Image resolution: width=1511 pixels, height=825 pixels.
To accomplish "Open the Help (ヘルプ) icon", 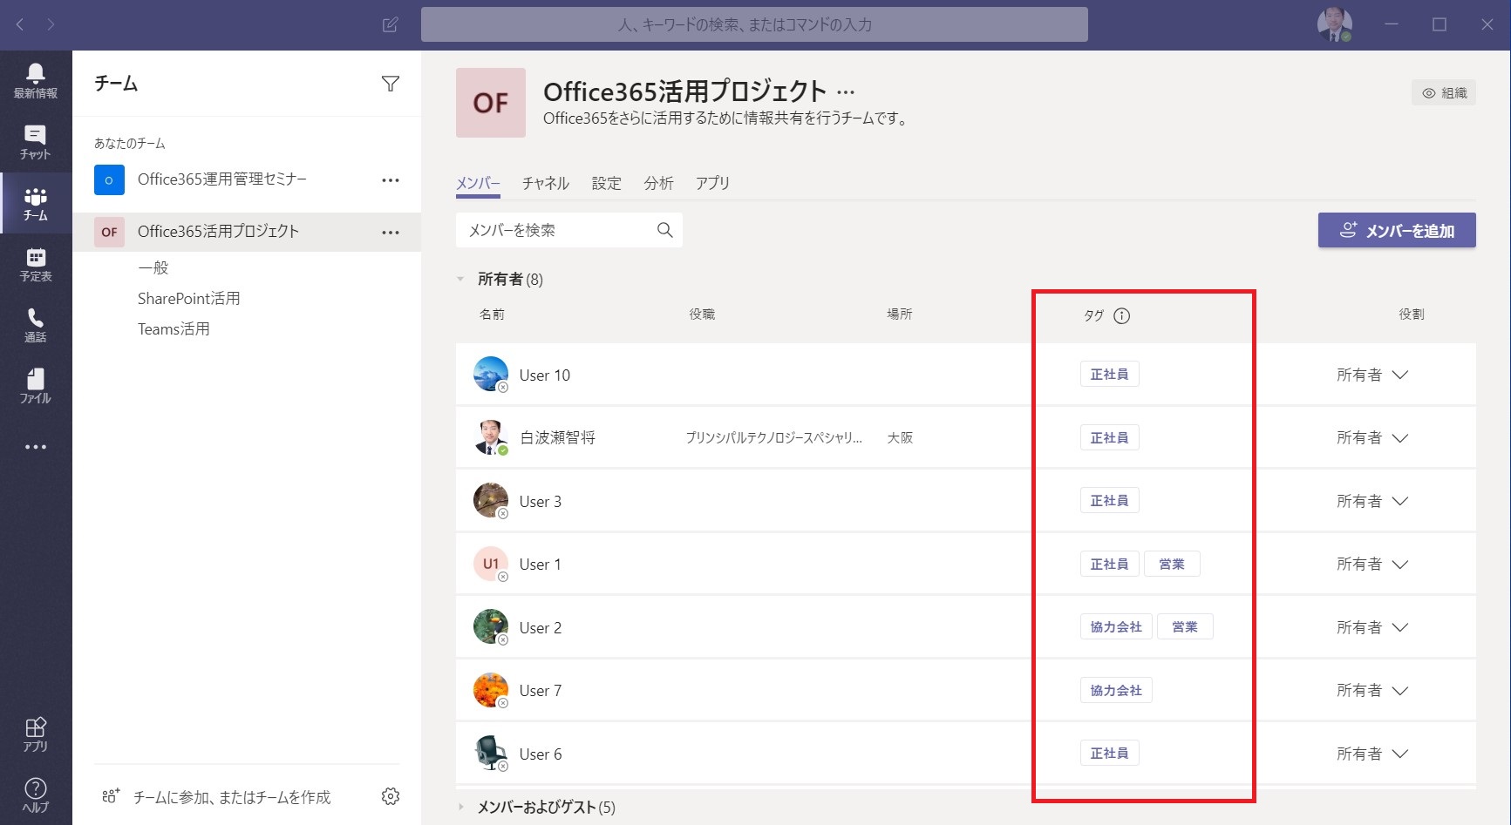I will click(36, 795).
